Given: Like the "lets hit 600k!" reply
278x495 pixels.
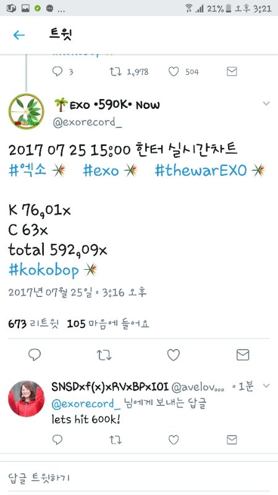Looking at the screenshot, I should point(174,439).
